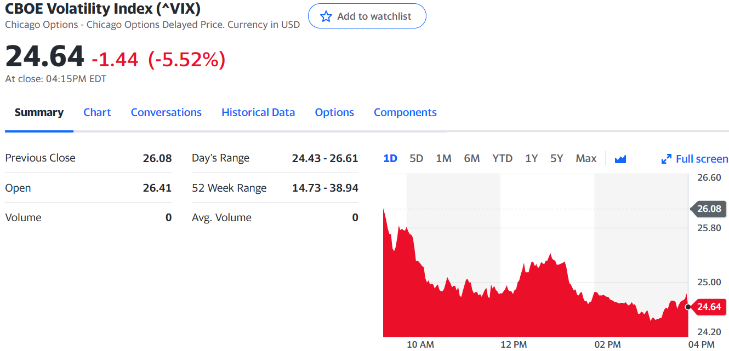The height and width of the screenshot is (351, 729).
Task: Click the 12 PM time axis label
Action: (x=514, y=344)
